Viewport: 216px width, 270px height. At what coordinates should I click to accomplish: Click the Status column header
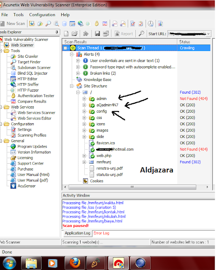coord(194,42)
